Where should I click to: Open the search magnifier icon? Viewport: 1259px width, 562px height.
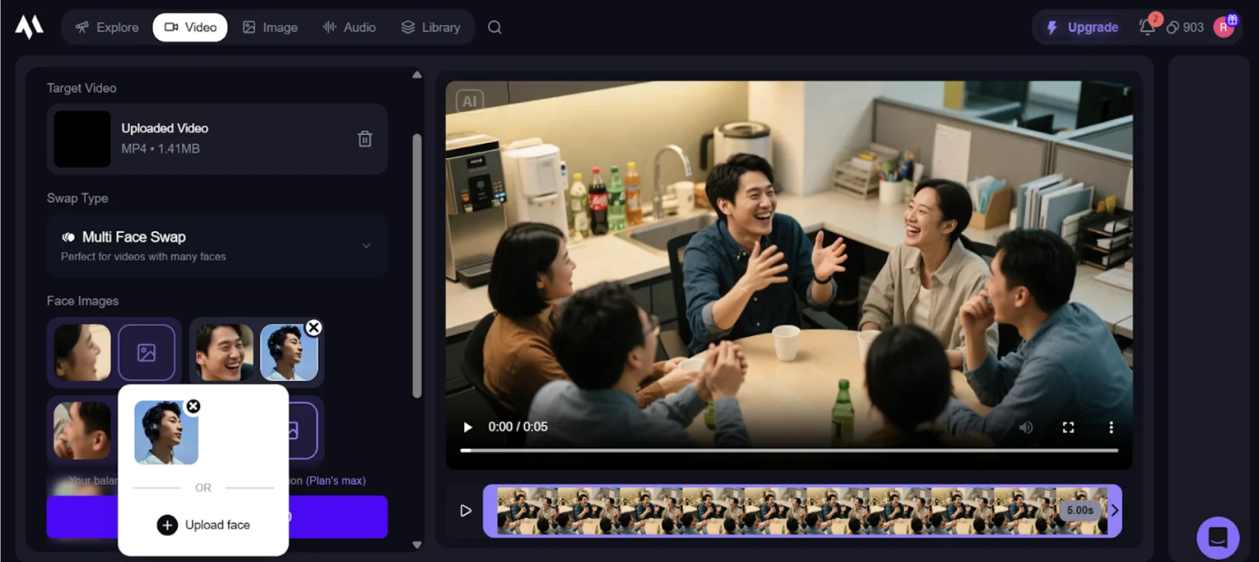495,27
